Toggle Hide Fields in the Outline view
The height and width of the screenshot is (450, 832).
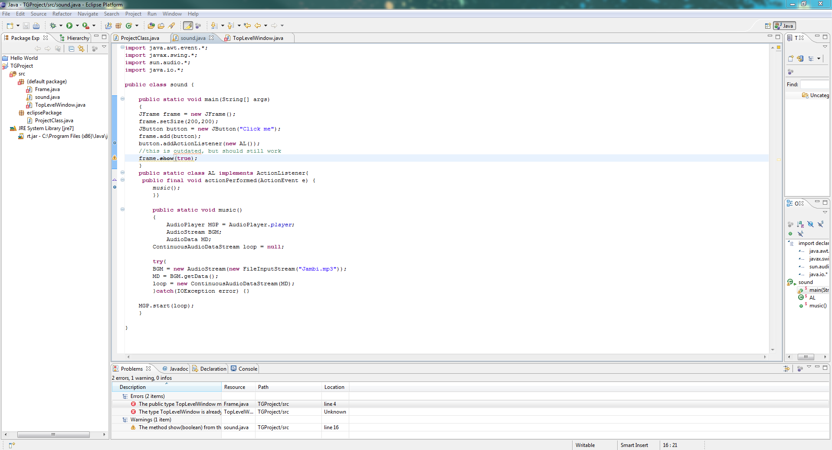tap(810, 224)
